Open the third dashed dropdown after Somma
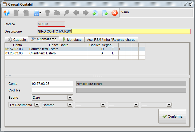The width and height of the screenshot is (195, 132). click(90, 105)
